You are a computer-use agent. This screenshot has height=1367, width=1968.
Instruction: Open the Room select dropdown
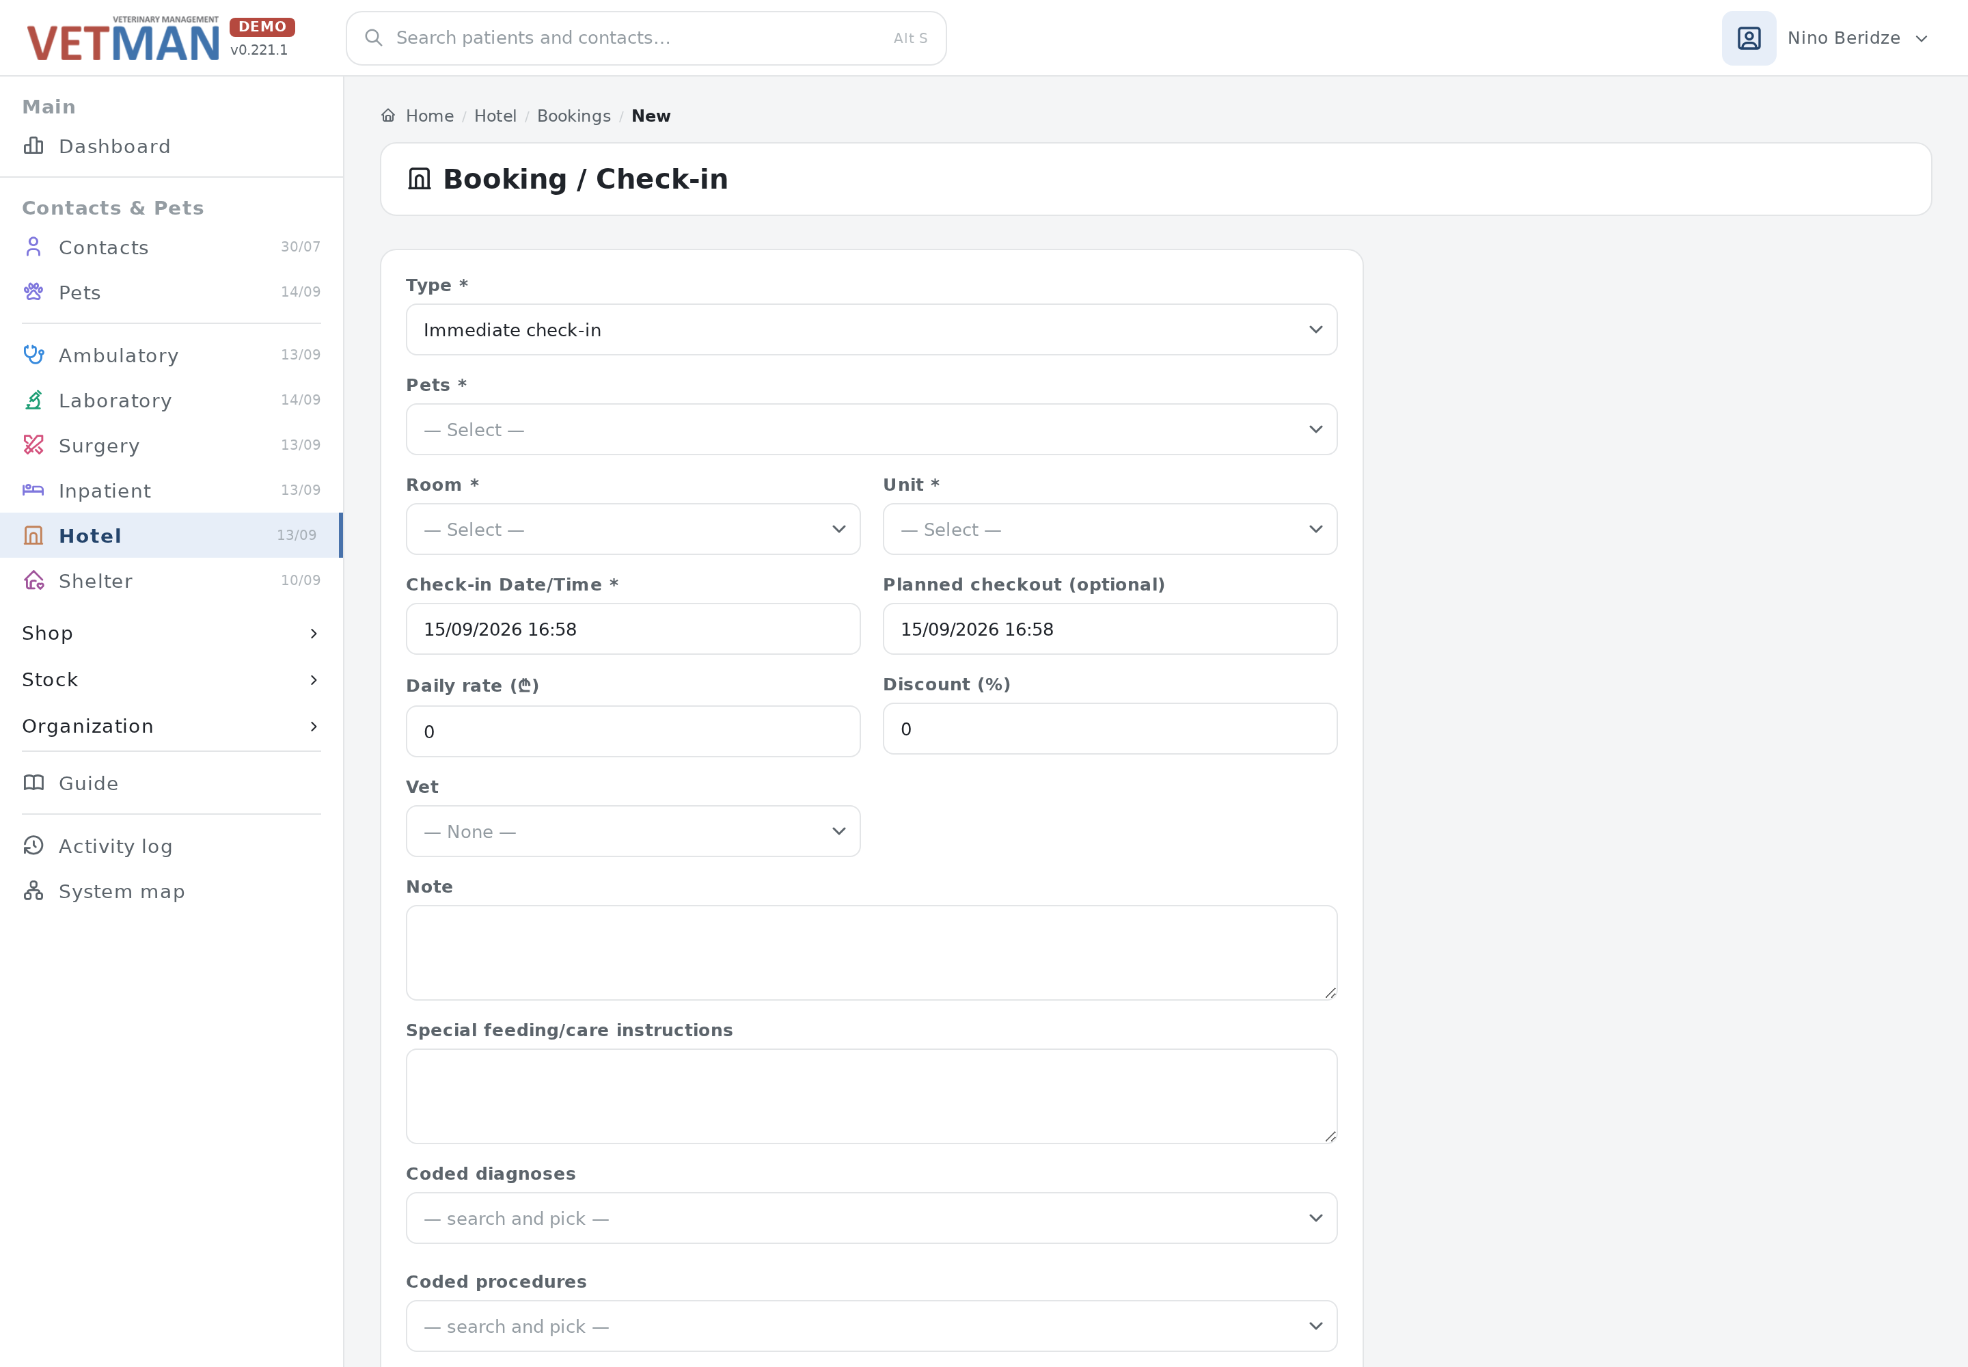633,529
